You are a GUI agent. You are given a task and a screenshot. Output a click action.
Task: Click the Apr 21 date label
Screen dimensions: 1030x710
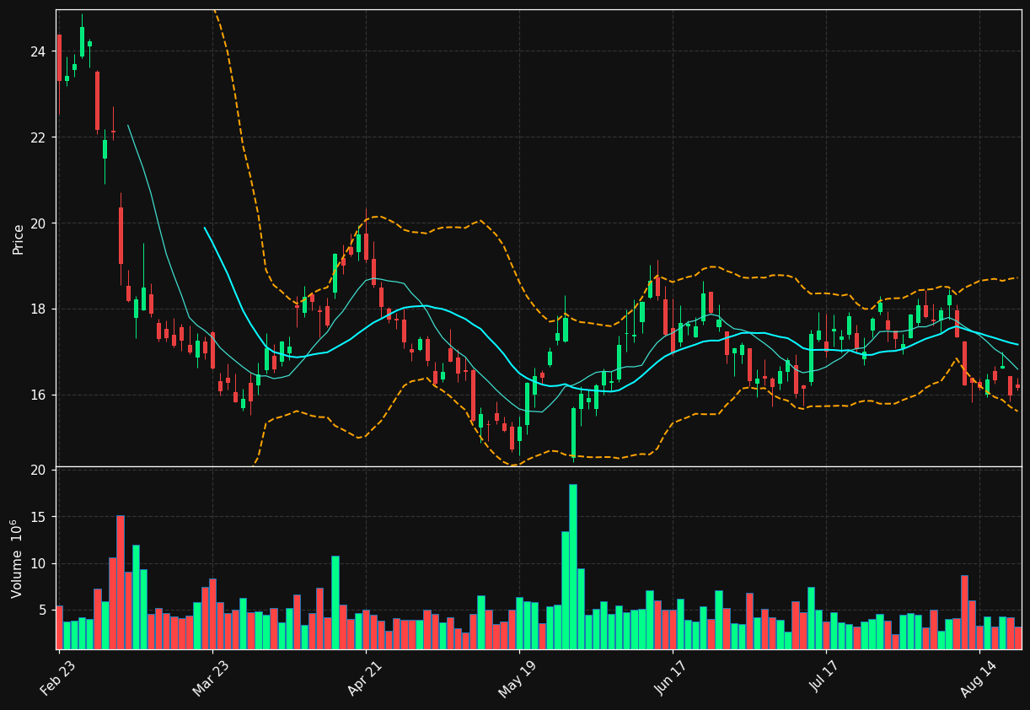365,678
